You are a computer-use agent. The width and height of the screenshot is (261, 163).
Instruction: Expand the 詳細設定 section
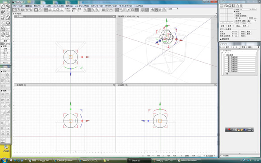click(x=221, y=39)
